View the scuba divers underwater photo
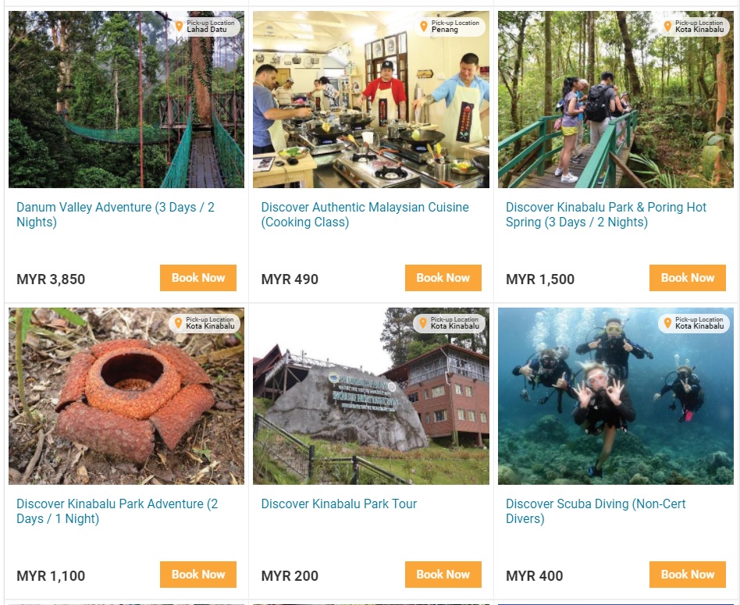The height and width of the screenshot is (605, 740). click(x=616, y=396)
